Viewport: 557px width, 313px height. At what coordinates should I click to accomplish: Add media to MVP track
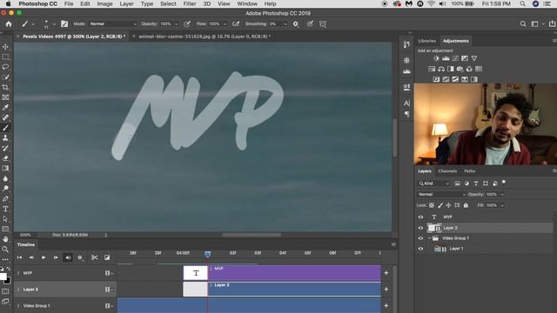tap(386, 273)
